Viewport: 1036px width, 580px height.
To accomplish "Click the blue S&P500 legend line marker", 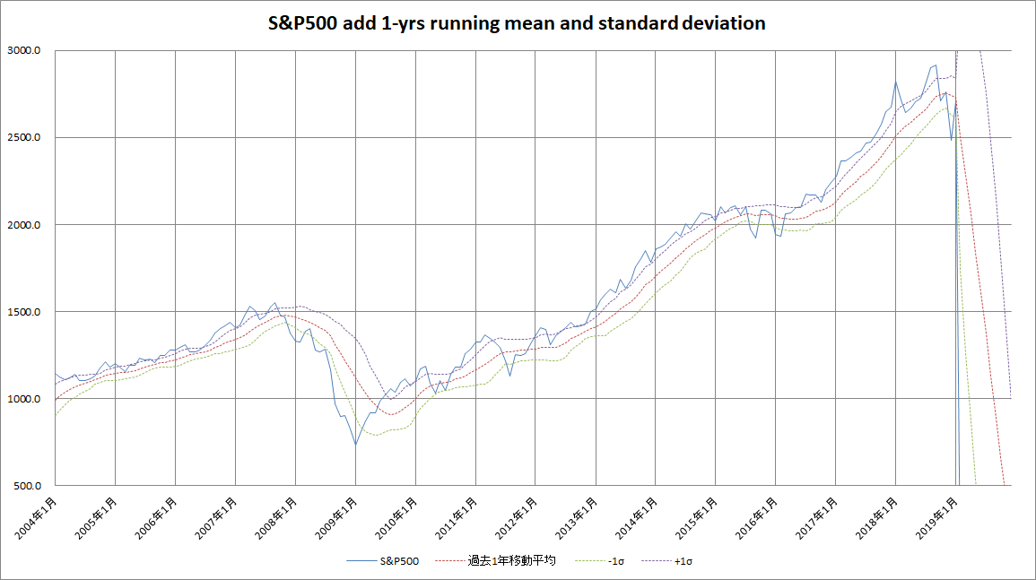I will (361, 561).
